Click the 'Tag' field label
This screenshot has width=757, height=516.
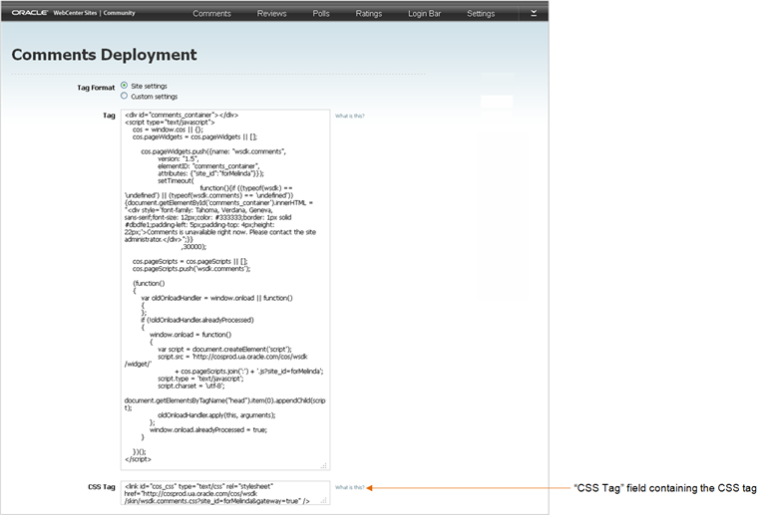pos(109,116)
